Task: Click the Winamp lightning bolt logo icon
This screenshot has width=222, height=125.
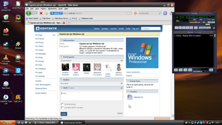Action: 214,28
